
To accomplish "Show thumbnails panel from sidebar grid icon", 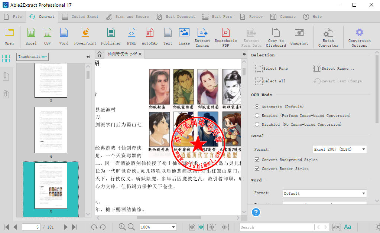I will pos(6,59).
